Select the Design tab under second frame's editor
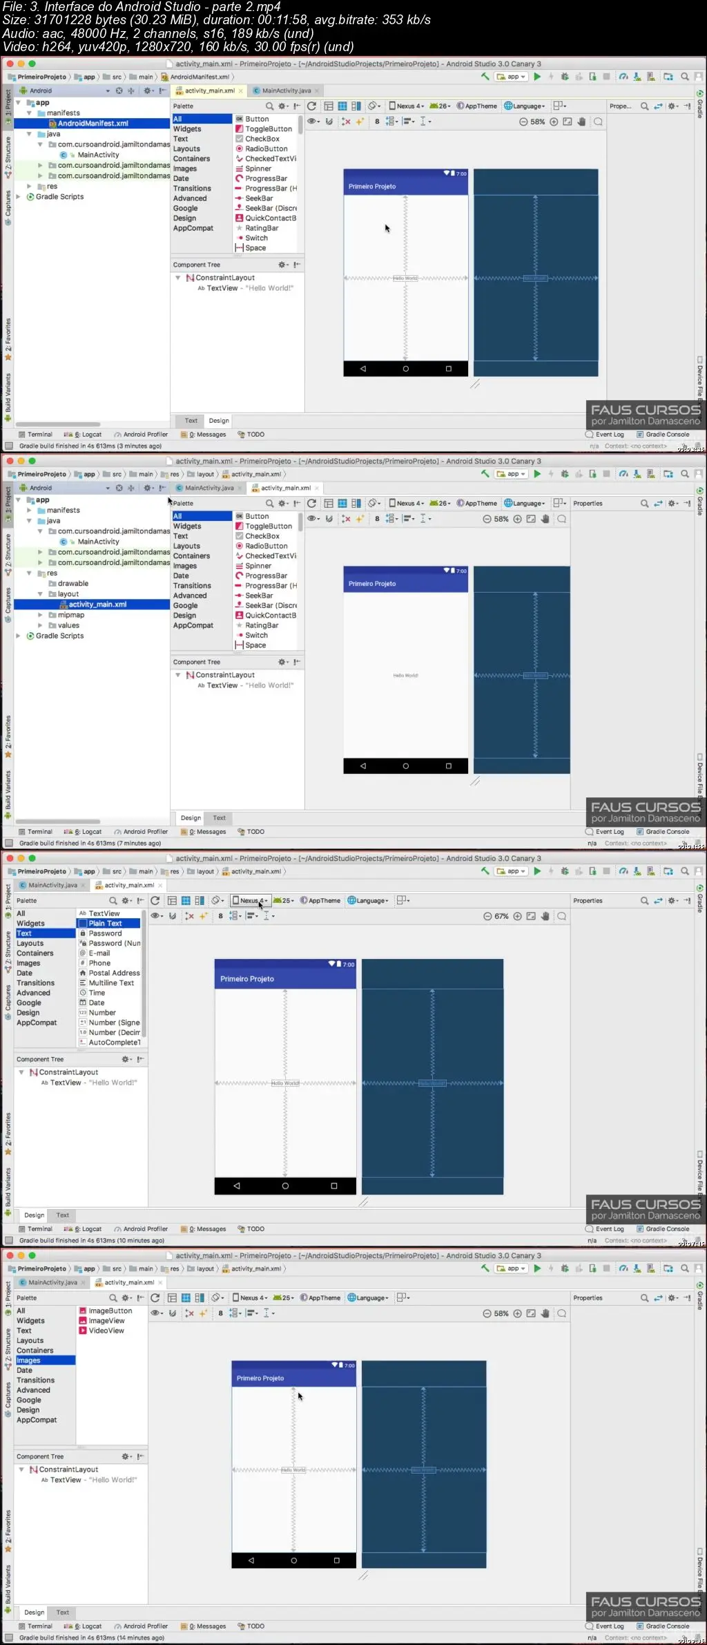This screenshot has height=1645, width=707. (x=191, y=818)
